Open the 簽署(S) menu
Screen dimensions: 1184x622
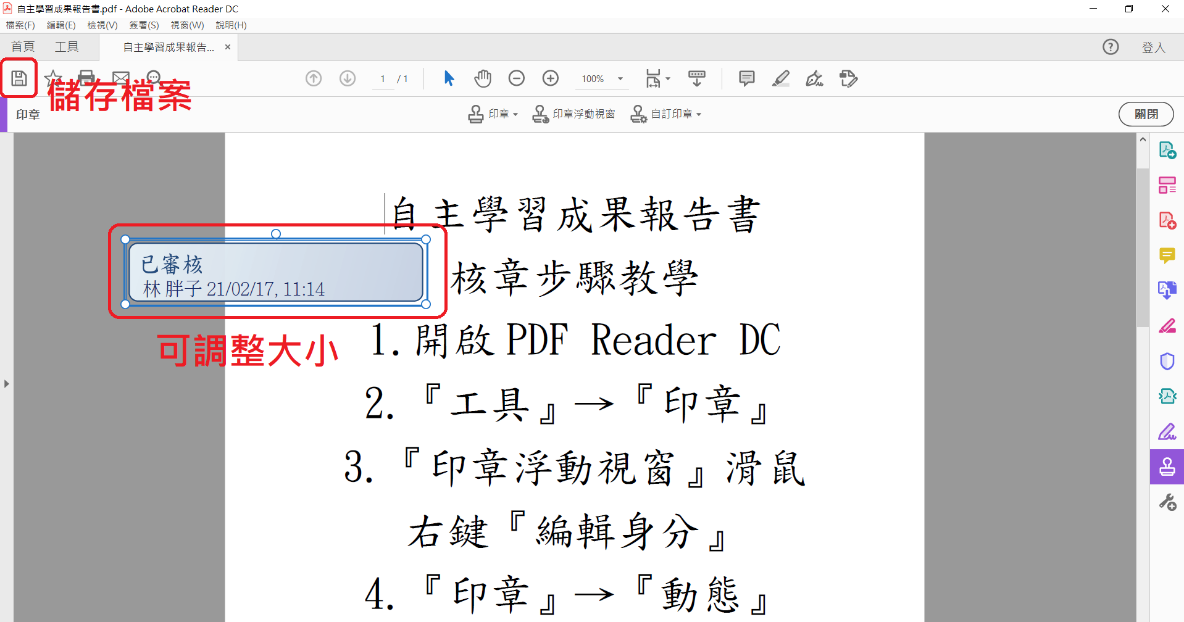(x=144, y=25)
